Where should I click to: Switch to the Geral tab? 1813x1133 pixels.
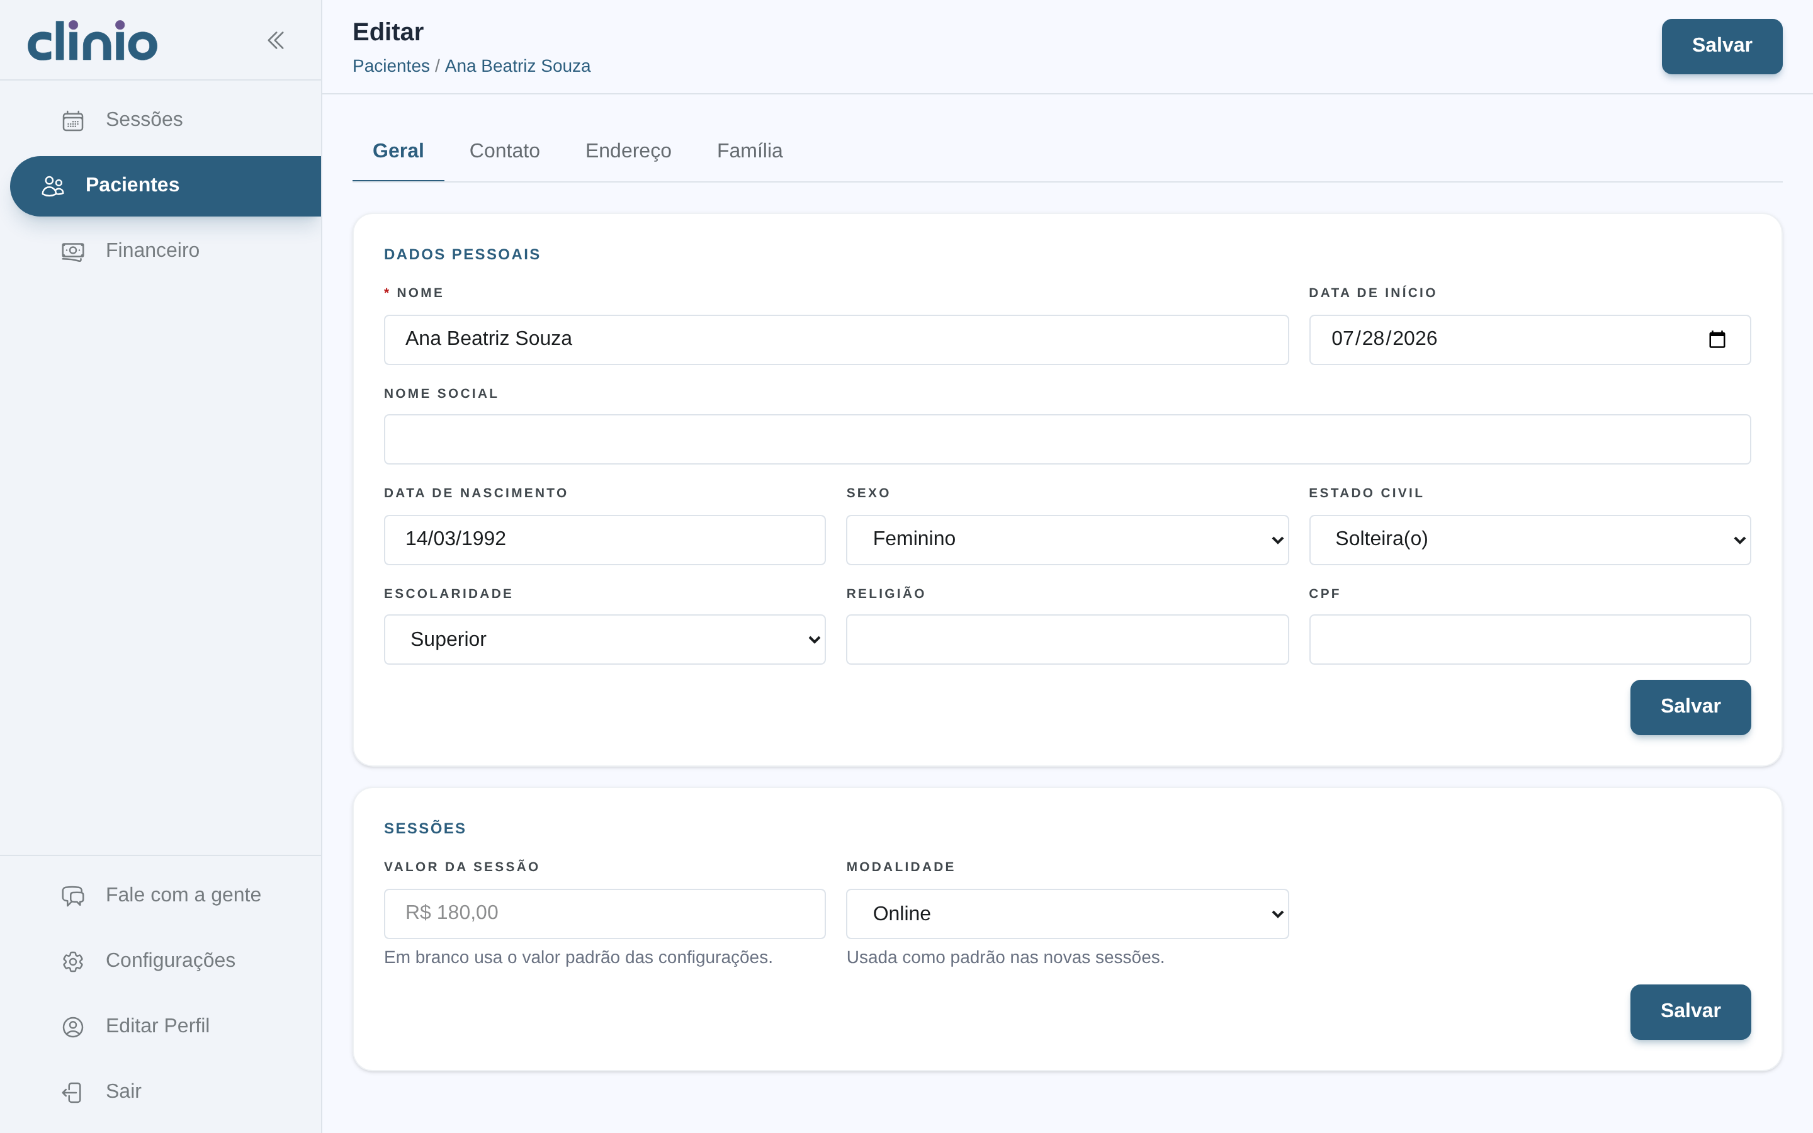coord(398,150)
